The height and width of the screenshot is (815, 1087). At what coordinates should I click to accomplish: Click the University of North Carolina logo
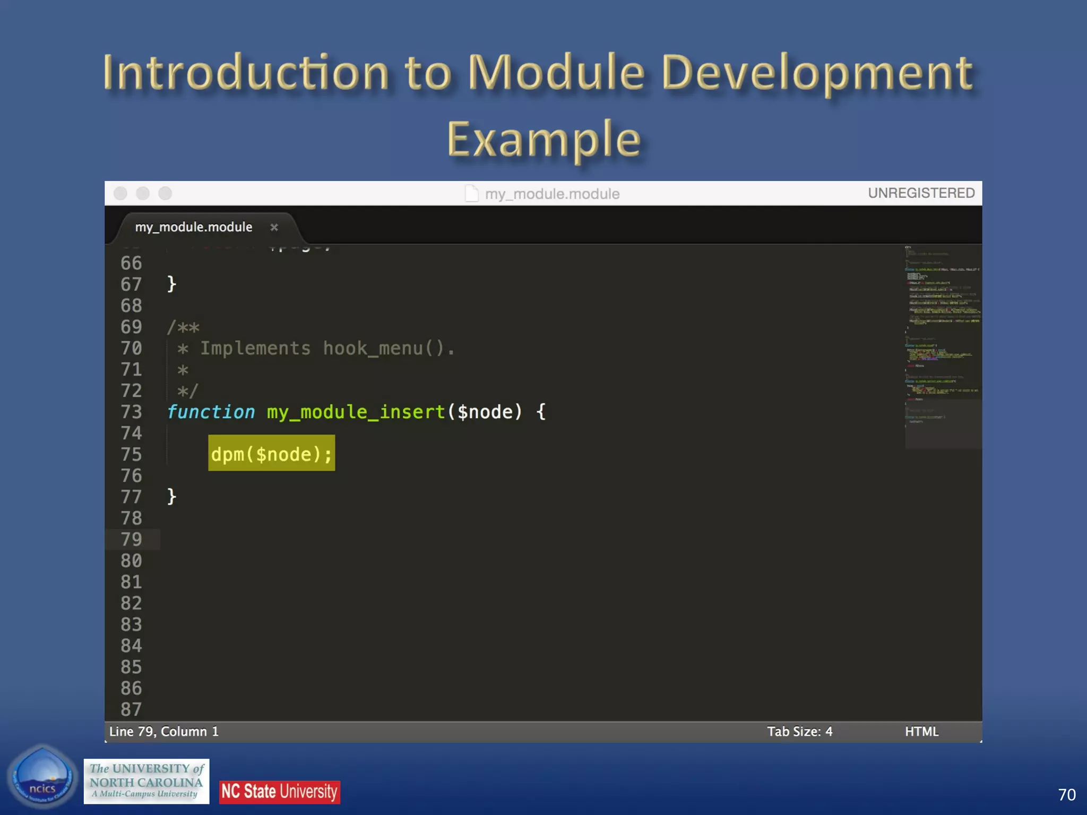tap(146, 781)
